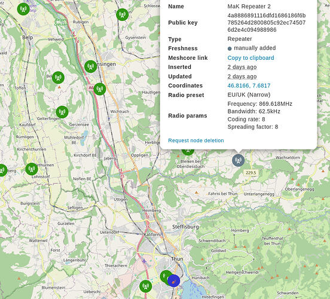330x299 pixels.
Task: Click the green repeater marker near Uebeschi
Action: click(x=146, y=286)
